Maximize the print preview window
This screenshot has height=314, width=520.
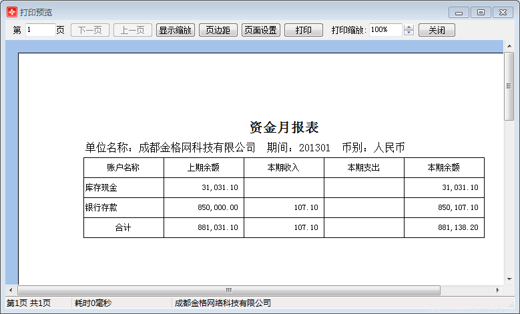click(480, 12)
